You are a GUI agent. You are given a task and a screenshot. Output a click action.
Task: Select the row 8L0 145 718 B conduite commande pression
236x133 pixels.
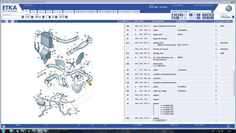tap(179, 74)
